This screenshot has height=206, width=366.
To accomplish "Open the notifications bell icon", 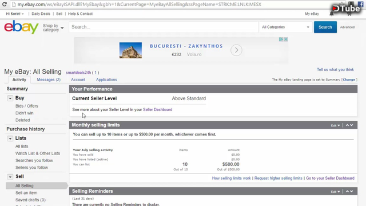I will [x=332, y=14].
